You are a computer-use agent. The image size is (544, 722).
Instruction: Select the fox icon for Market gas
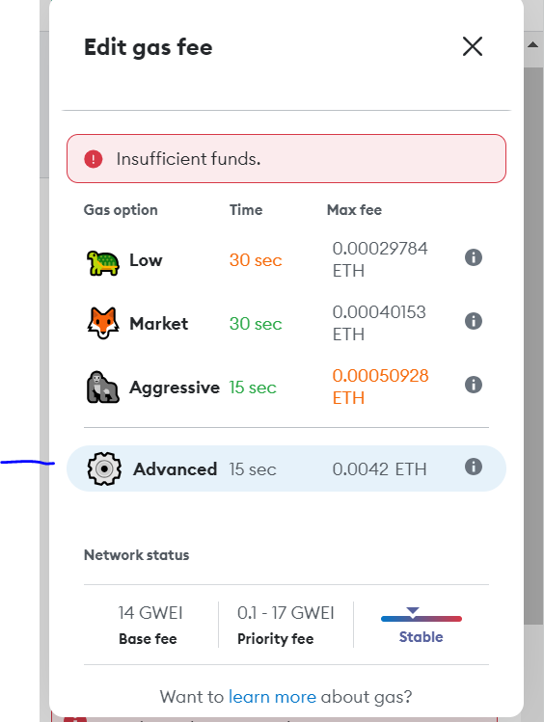pyautogui.click(x=102, y=323)
